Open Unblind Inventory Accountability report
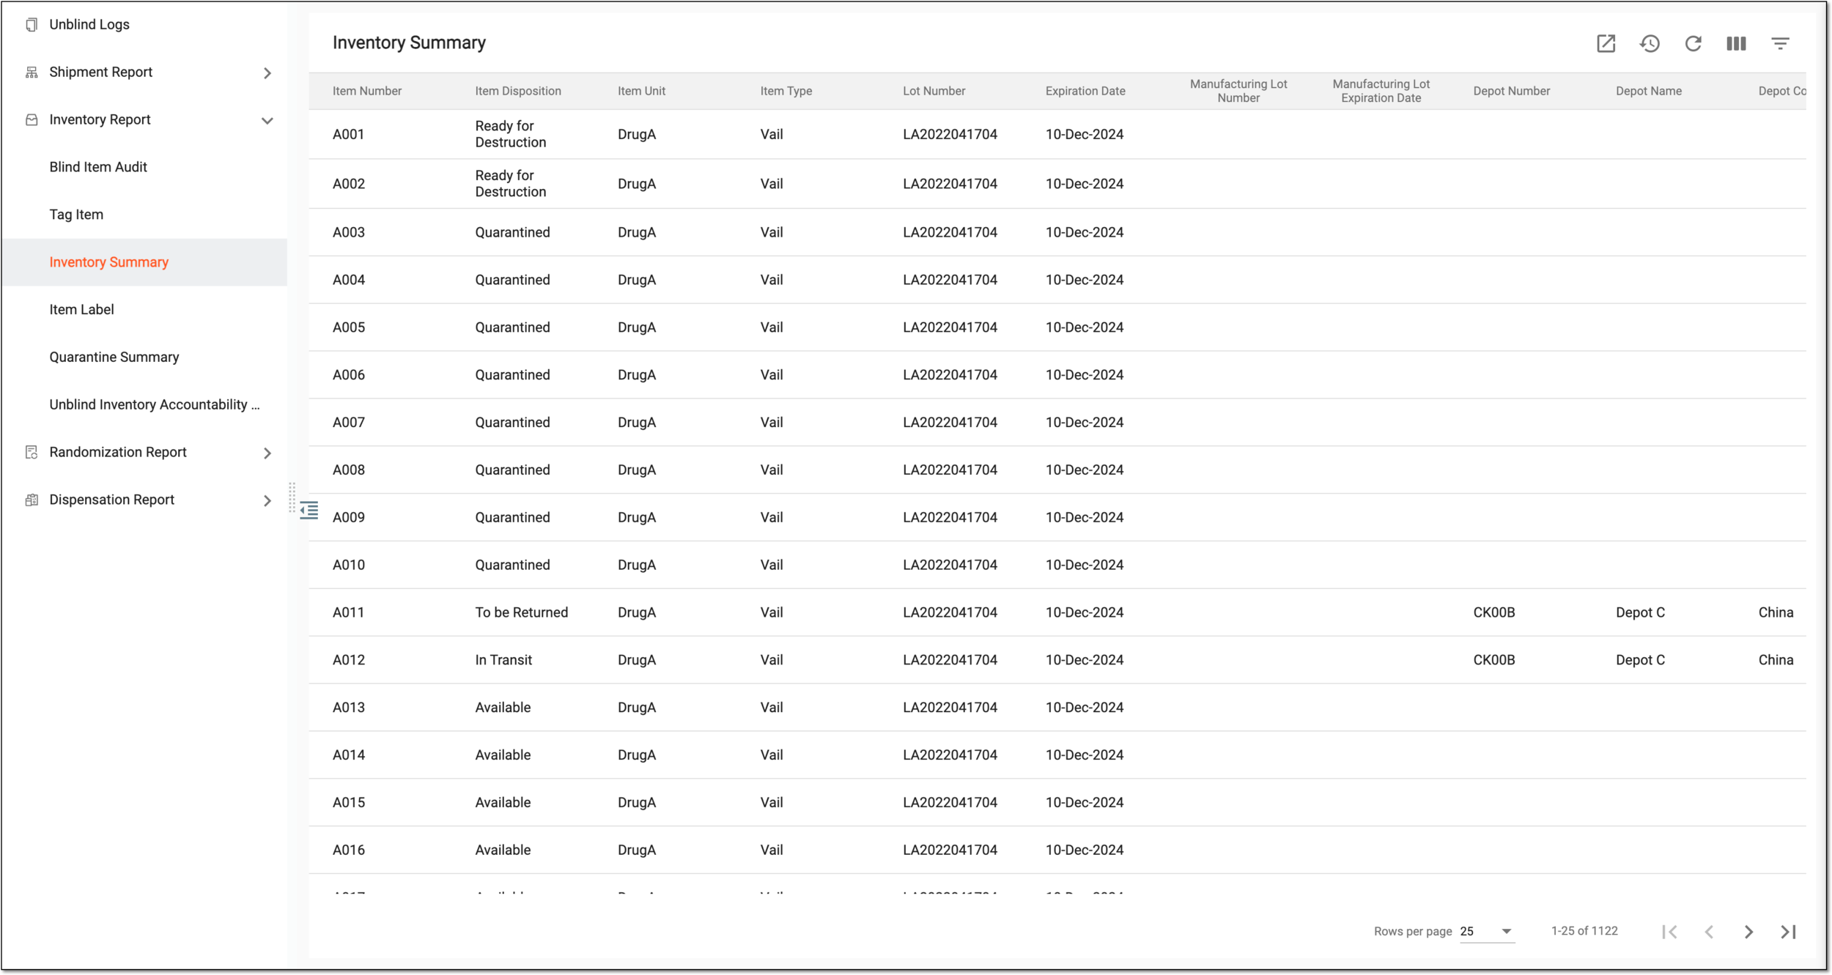Viewport: 1832px width, 975px height. click(x=155, y=404)
